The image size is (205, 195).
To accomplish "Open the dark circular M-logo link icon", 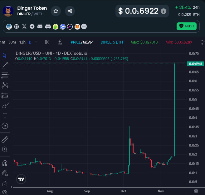I will tap(70, 27).
